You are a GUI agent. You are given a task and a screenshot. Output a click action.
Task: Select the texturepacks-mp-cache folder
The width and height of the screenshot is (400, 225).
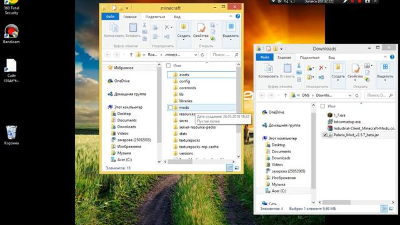[x=199, y=147]
